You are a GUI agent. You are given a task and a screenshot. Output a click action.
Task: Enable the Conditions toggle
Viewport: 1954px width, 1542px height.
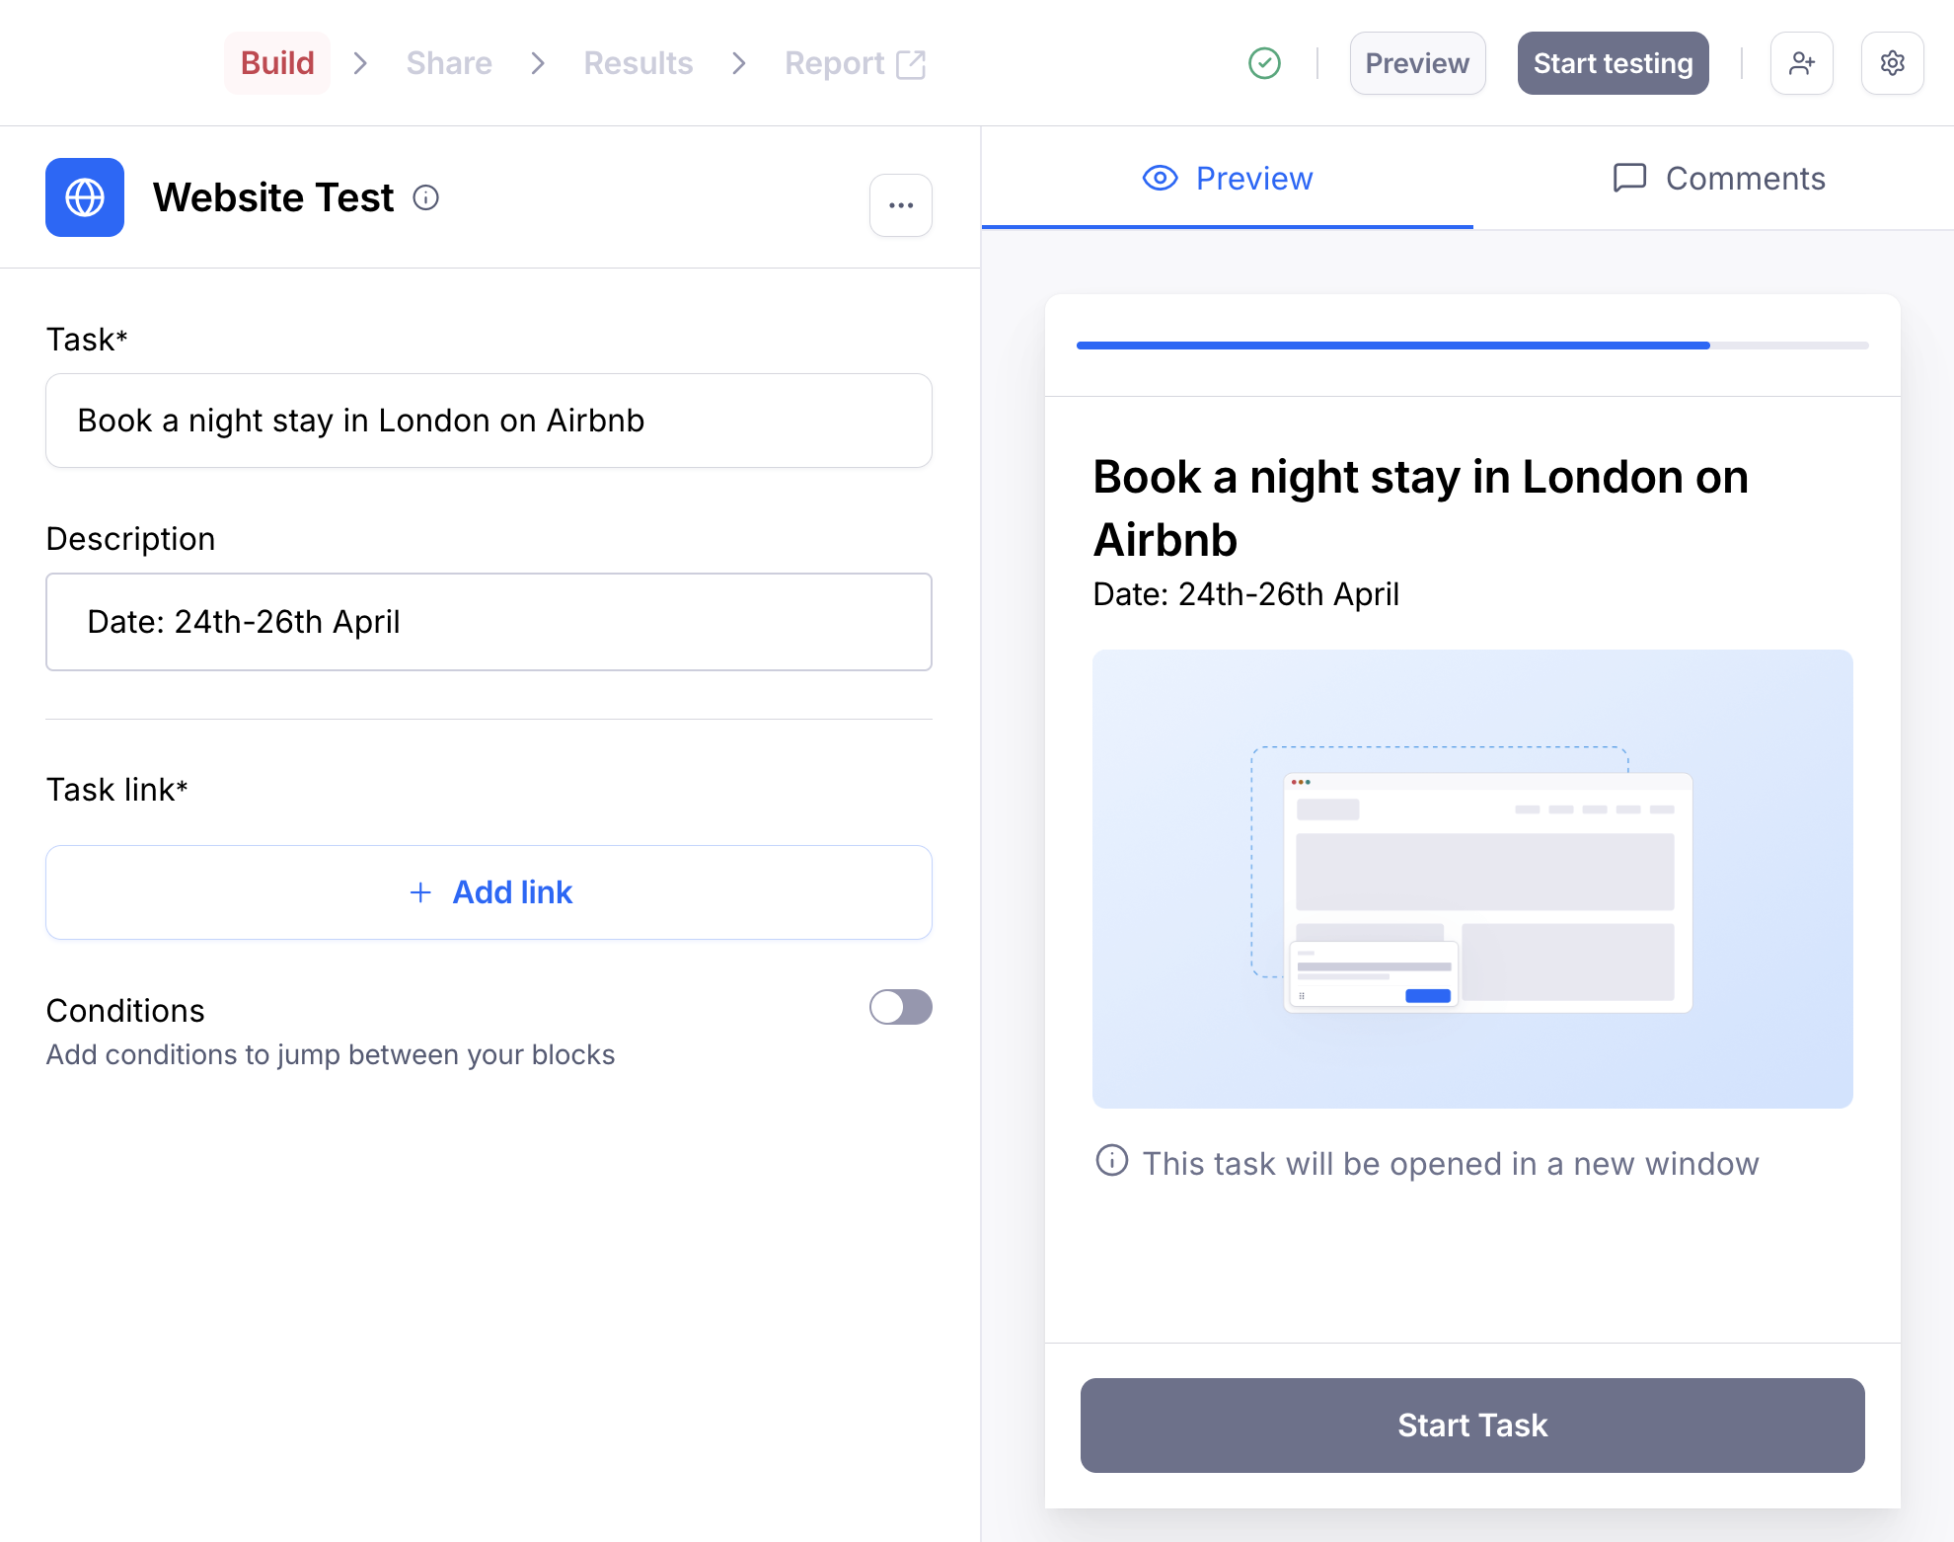coord(900,1007)
